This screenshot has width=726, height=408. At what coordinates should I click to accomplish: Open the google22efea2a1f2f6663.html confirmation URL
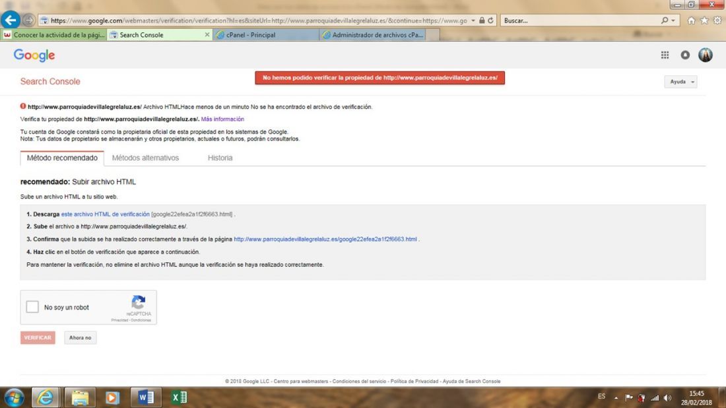pos(325,239)
